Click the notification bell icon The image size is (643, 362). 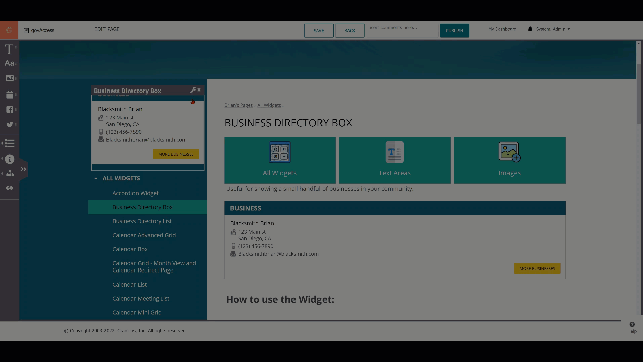[530, 29]
